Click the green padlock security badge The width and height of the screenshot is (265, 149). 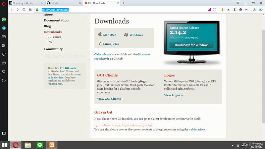point(37,10)
